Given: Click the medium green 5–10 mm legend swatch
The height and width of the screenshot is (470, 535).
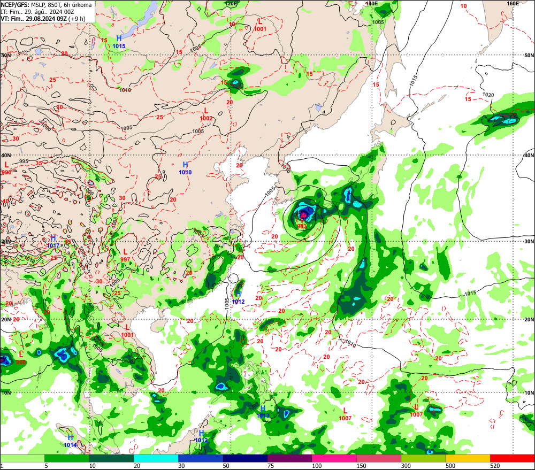Looking at the screenshot, I should [x=67, y=458].
